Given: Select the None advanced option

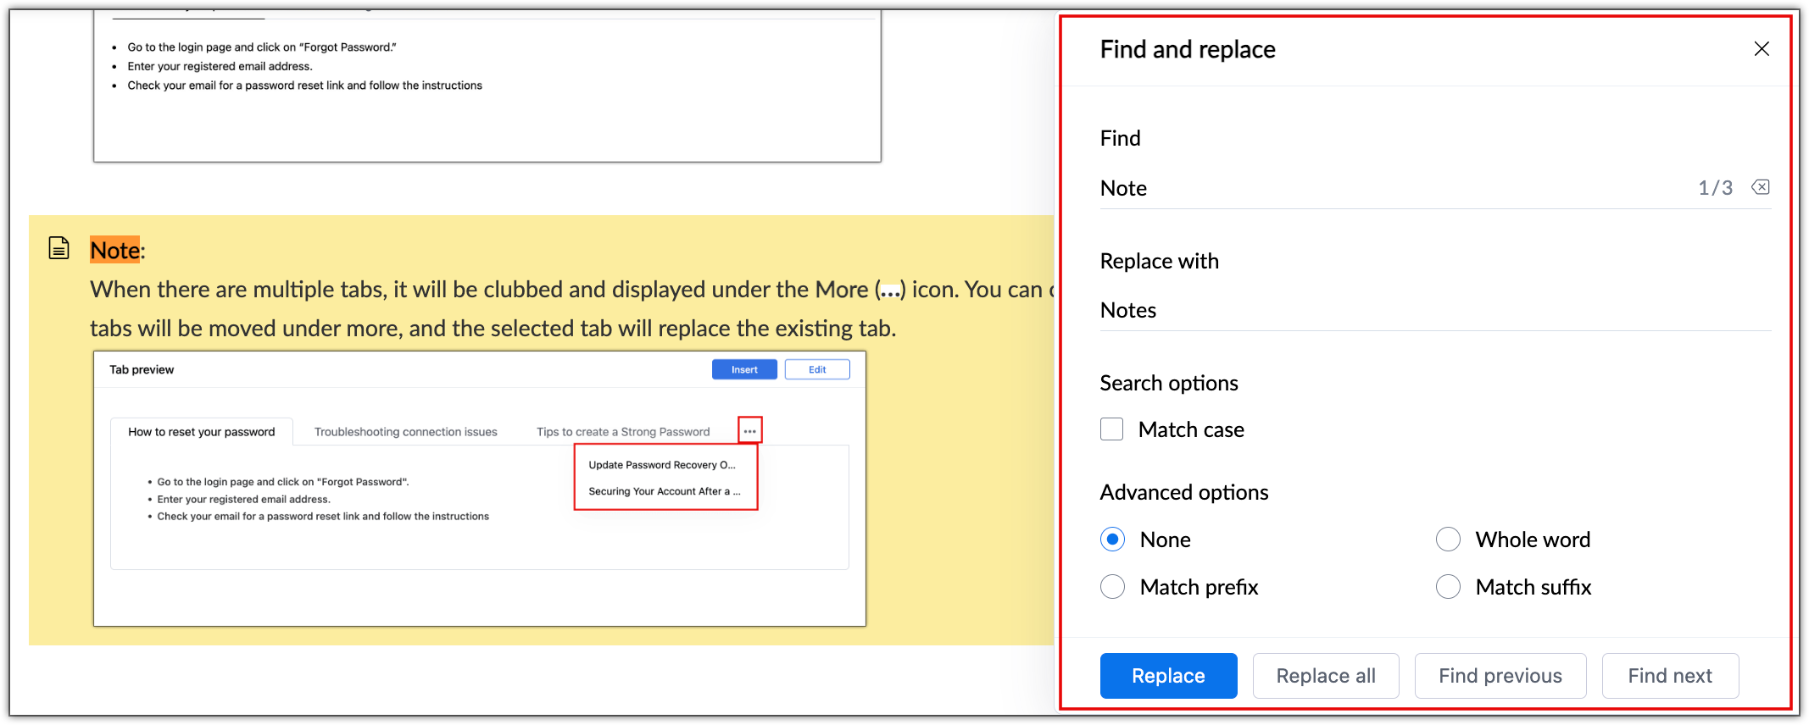Looking at the screenshot, I should point(1112,540).
